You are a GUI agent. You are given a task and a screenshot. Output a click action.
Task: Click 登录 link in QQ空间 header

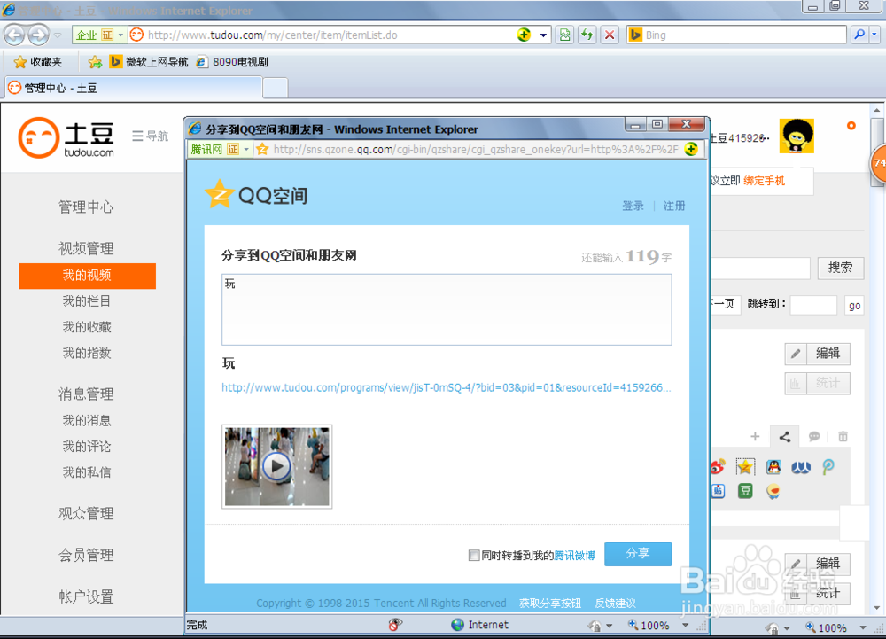tap(633, 206)
